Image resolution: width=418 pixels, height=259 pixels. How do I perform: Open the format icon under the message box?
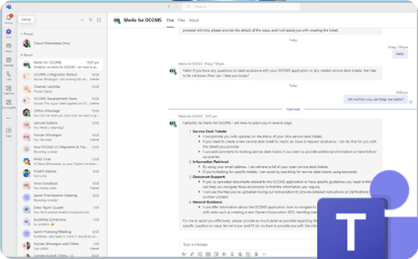pyautogui.click(x=184, y=254)
